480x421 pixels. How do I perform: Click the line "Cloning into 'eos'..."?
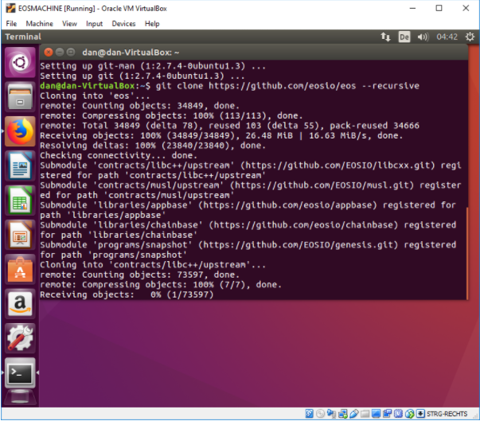pos(95,96)
